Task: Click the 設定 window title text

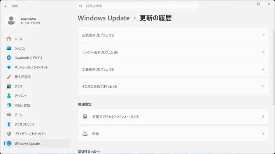Action: 15,6
